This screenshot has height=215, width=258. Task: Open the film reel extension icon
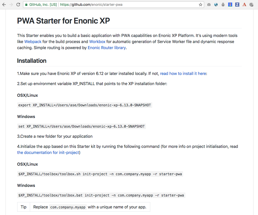point(251,5)
